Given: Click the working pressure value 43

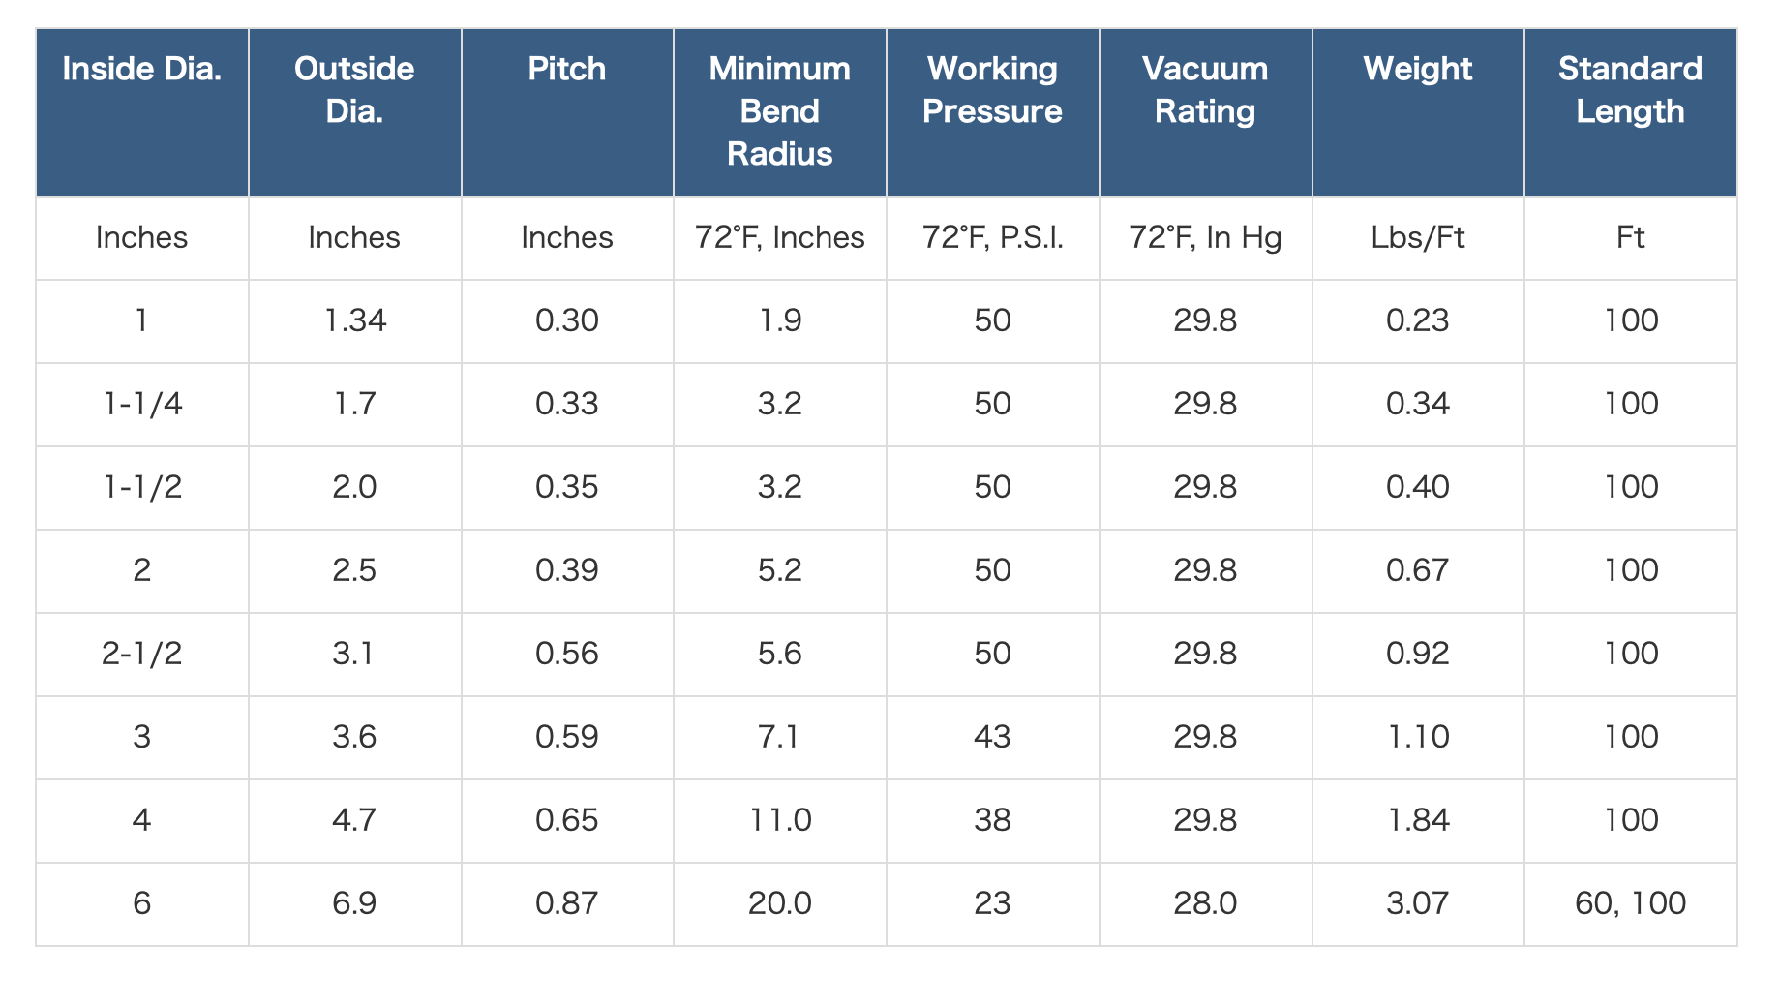Looking at the screenshot, I should pos(992,737).
